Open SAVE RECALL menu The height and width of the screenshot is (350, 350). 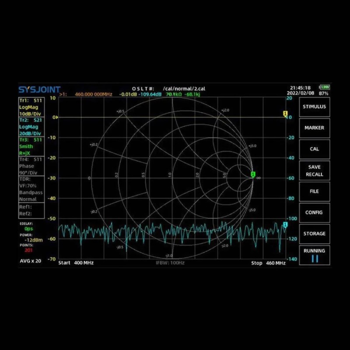(314, 171)
